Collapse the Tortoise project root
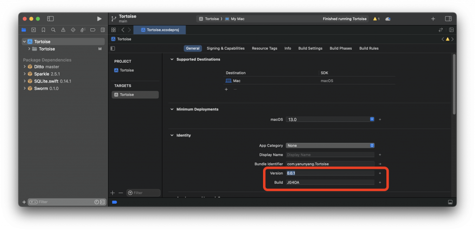The height and width of the screenshot is (231, 475). [24, 41]
